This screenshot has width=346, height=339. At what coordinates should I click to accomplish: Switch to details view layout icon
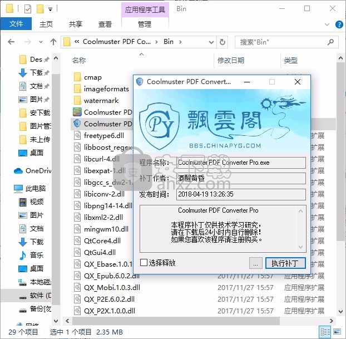[x=325, y=332]
